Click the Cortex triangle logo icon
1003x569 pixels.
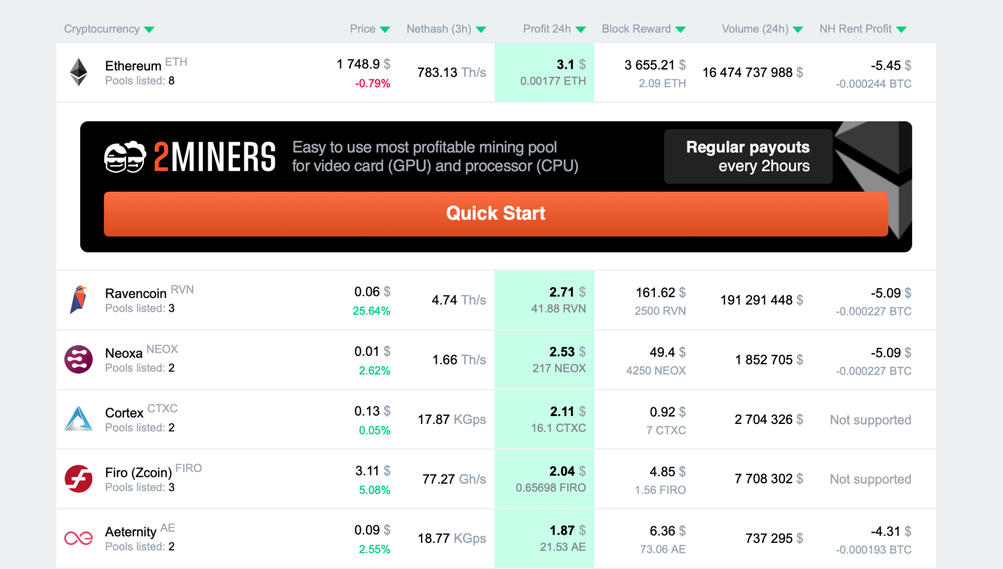coord(78,419)
